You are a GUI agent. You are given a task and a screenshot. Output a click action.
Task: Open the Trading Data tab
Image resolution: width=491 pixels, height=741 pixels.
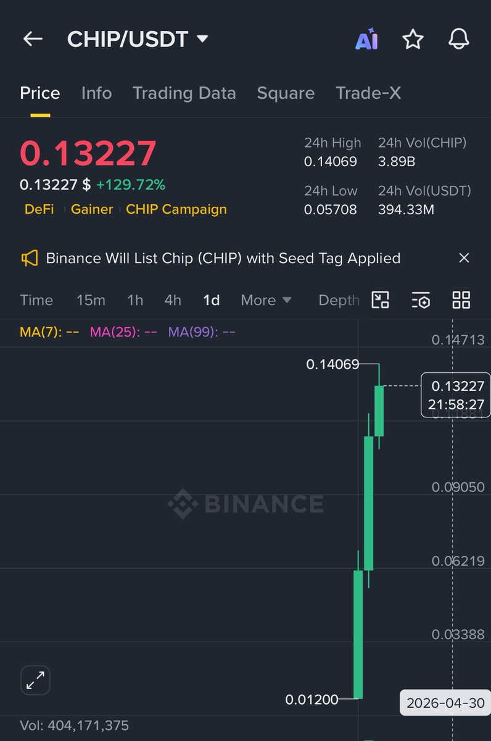184,93
